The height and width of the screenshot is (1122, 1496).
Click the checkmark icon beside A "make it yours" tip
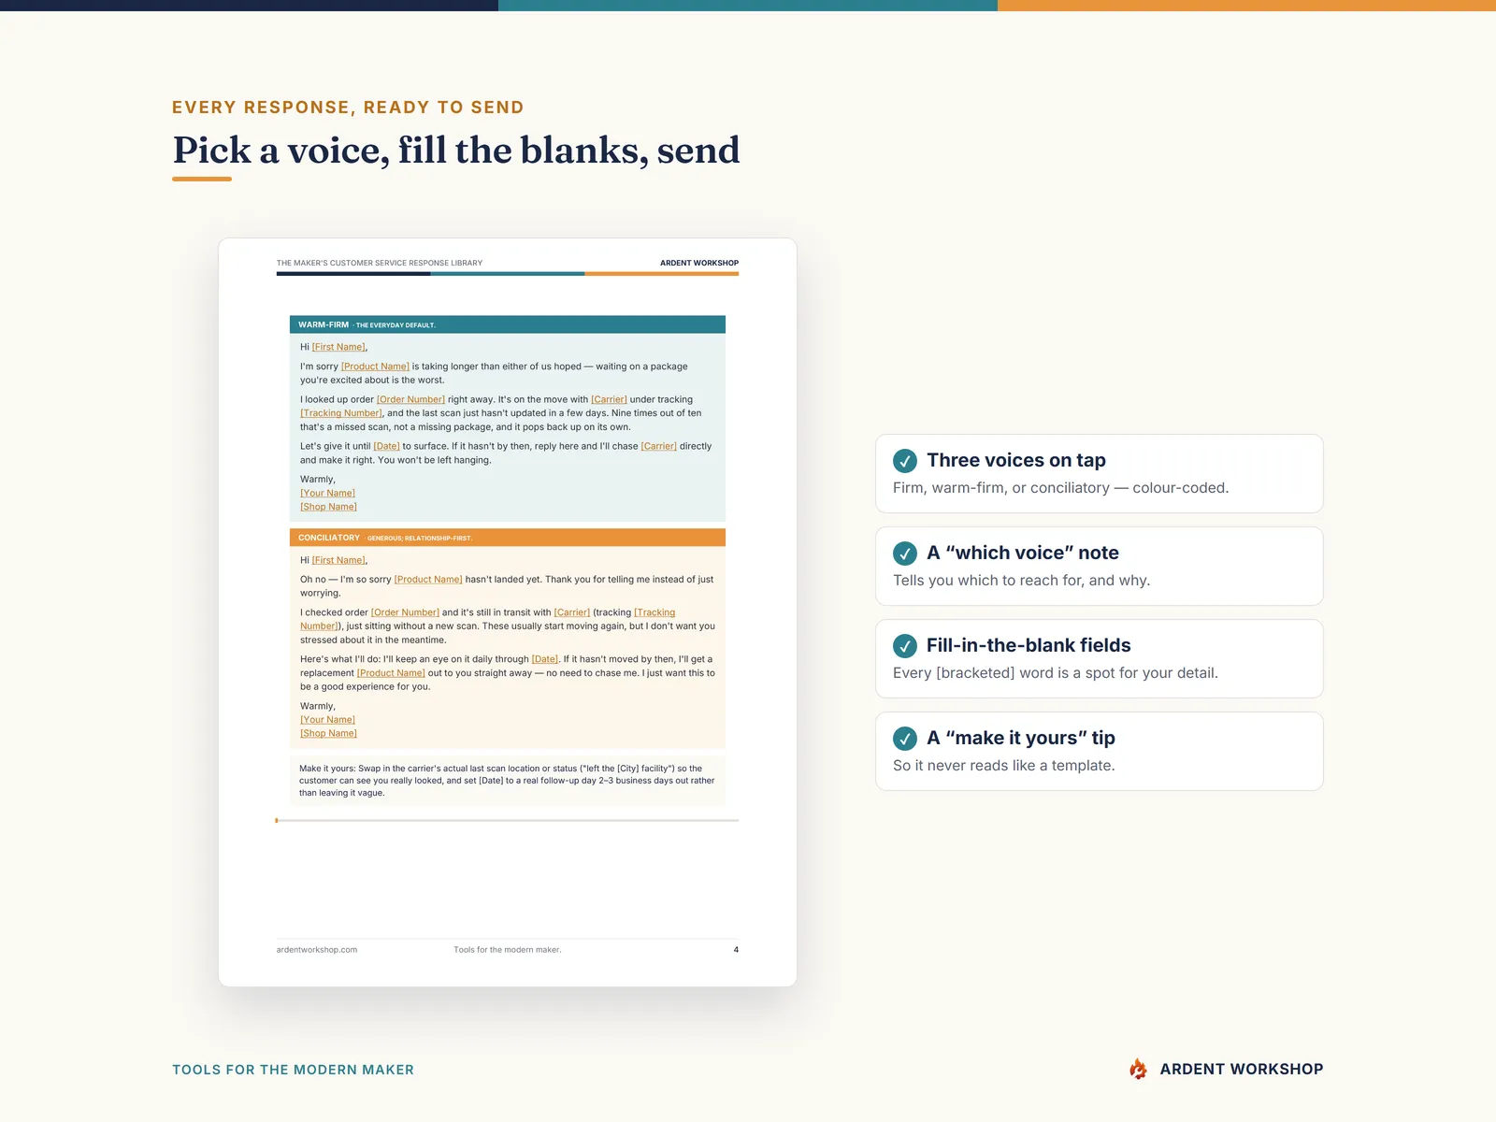(x=904, y=738)
